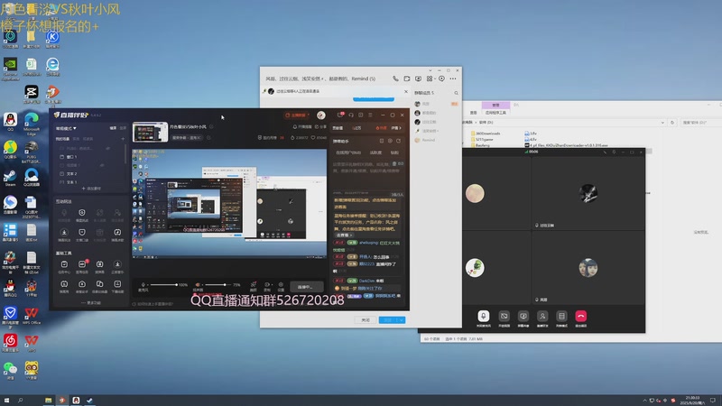Open messages icon with red badge in streaming app

340,115
